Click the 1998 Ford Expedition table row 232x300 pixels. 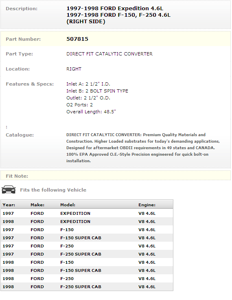click(x=87, y=222)
